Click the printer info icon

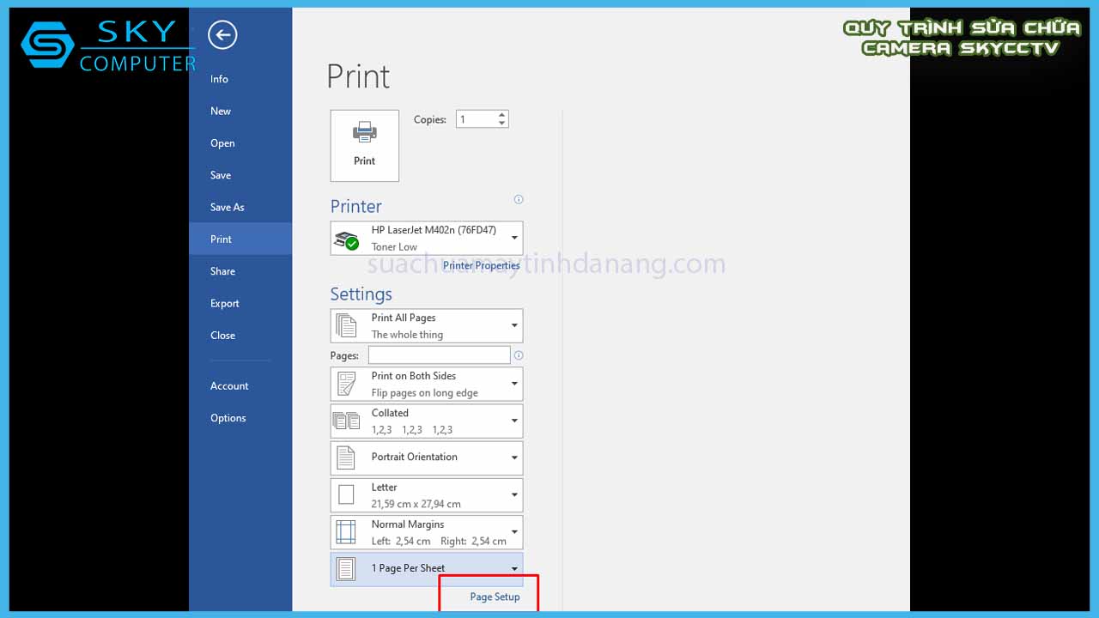click(518, 199)
